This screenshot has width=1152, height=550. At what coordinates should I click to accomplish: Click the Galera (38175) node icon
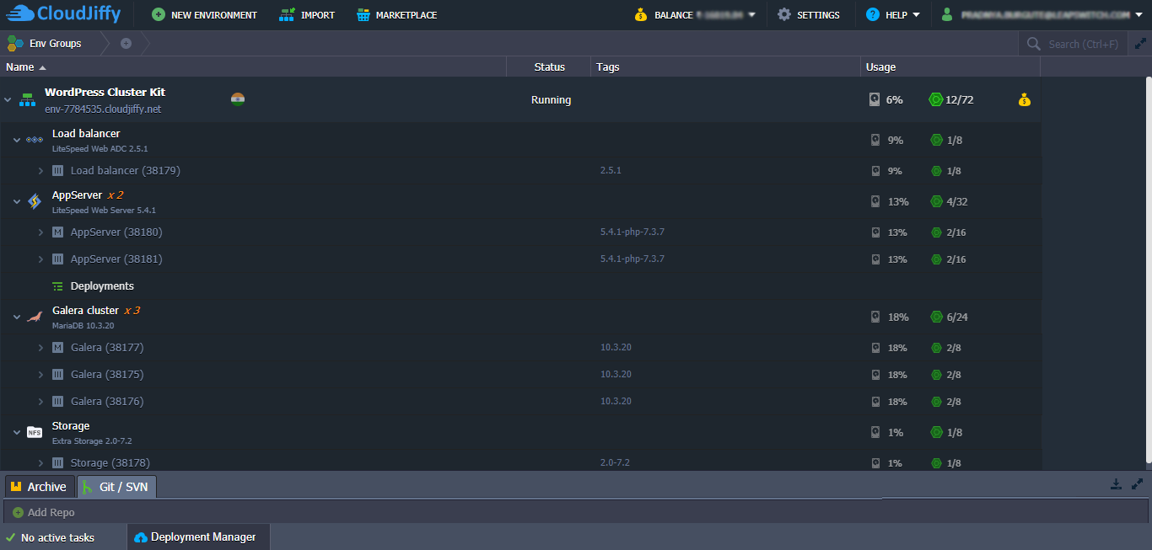click(x=57, y=374)
